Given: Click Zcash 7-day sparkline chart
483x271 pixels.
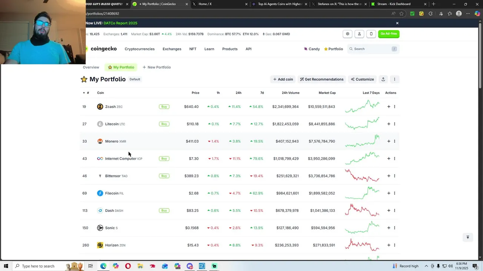Looking at the screenshot, I should (362, 107).
